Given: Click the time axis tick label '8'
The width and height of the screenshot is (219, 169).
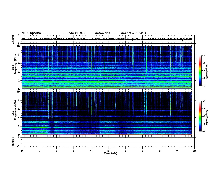Looking at the screenshot, I should pos(160,151).
